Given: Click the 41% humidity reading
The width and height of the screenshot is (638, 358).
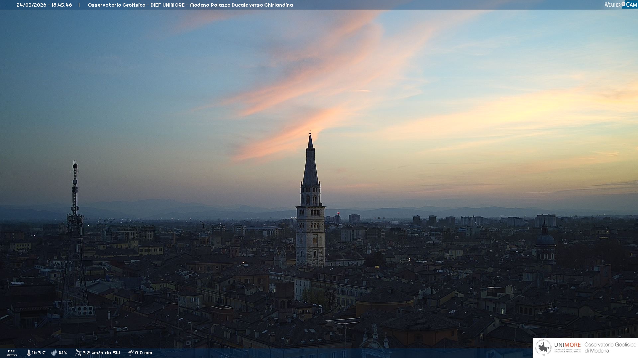Looking at the screenshot, I should coord(63,353).
